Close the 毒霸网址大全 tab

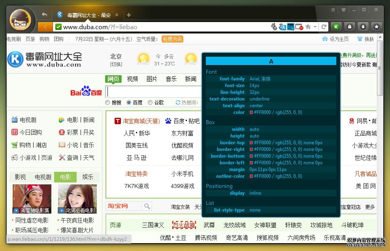click(117, 15)
